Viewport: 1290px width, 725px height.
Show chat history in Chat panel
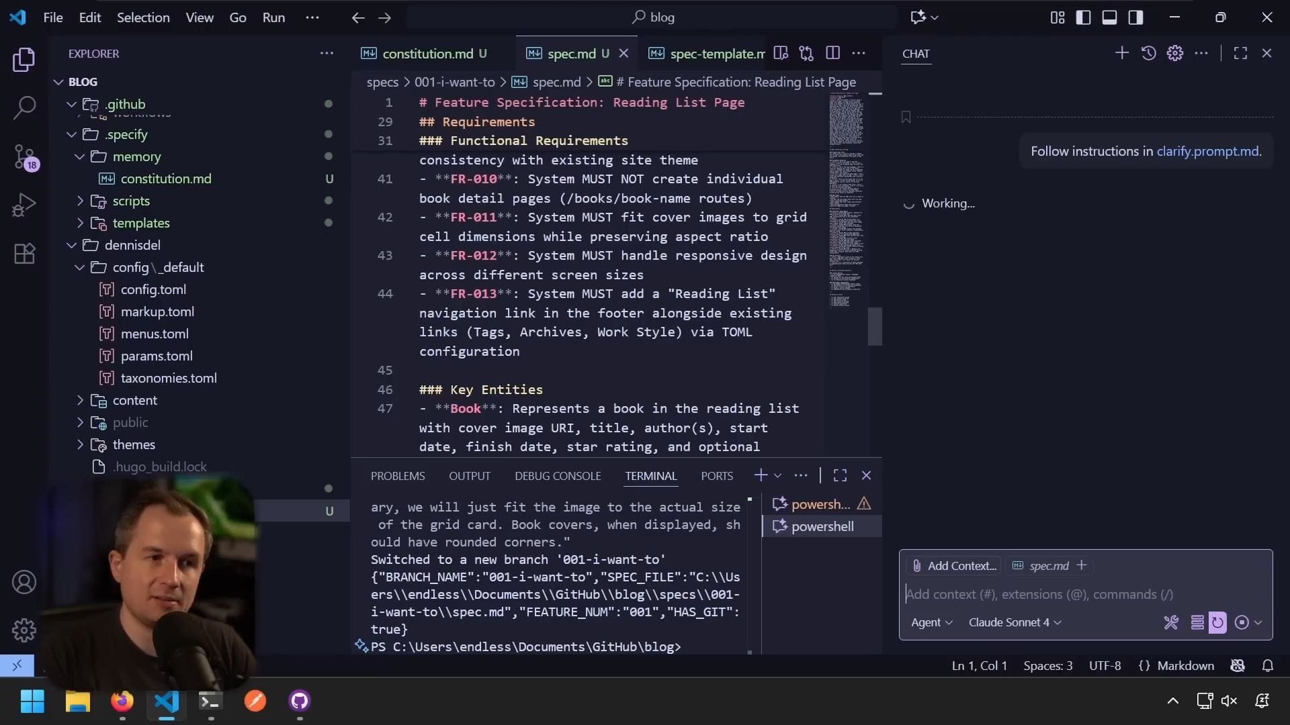[1148, 53]
